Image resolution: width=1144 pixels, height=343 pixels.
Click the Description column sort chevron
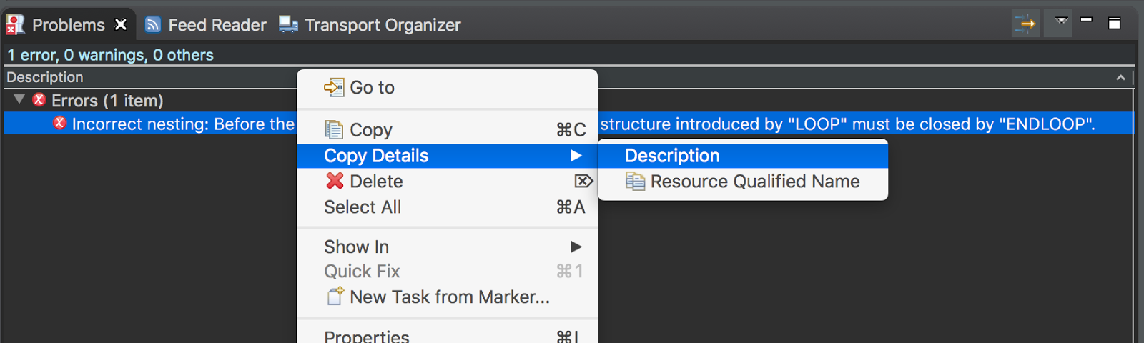click(1120, 77)
